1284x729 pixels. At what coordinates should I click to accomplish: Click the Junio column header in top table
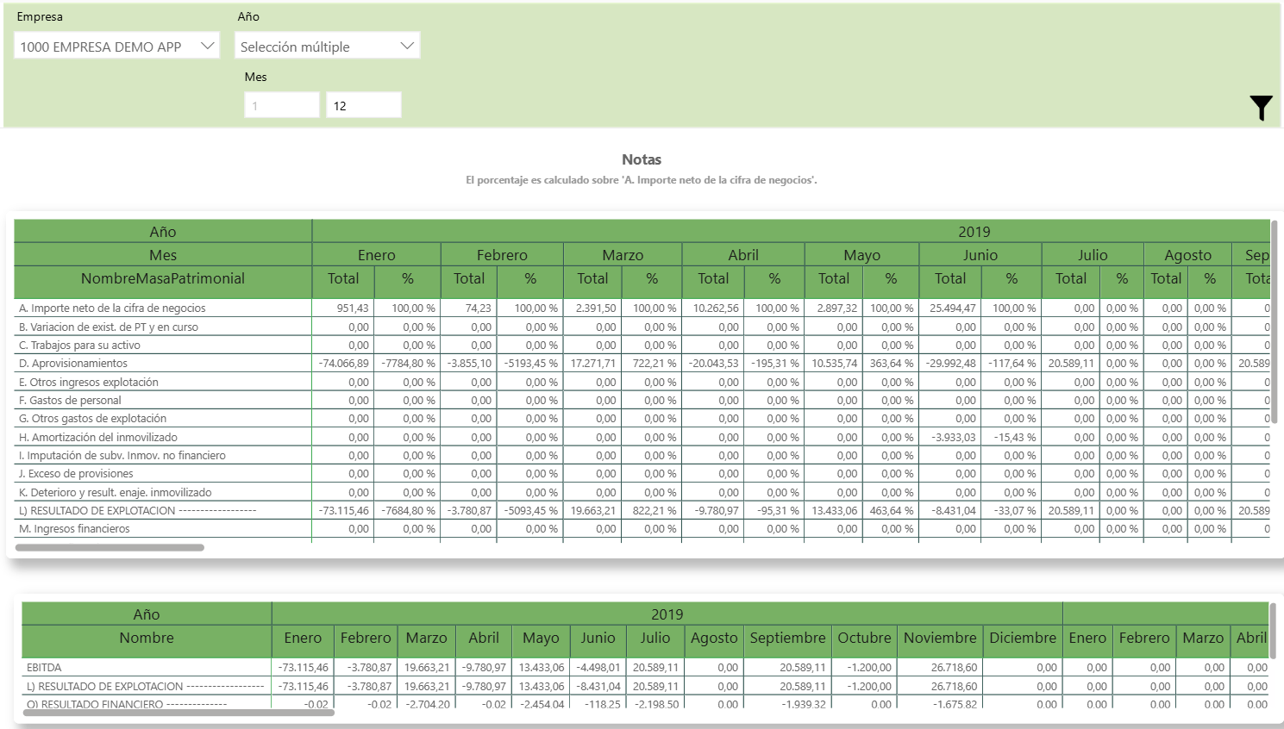pyautogui.click(x=980, y=255)
